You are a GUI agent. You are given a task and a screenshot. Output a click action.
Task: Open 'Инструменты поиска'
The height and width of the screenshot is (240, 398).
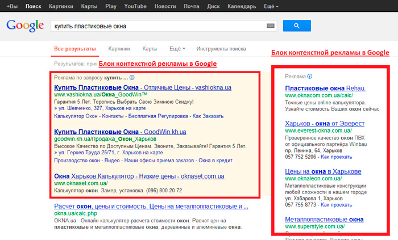(x=221, y=49)
